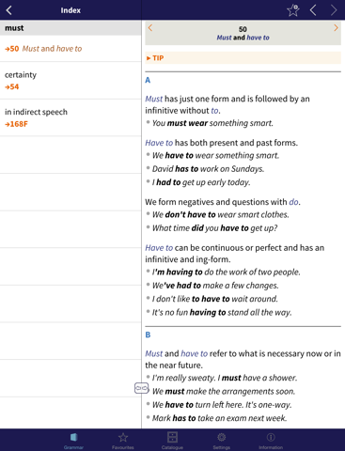345x451 pixels.
Task: Open index entry 50 Must and have to
Action: coord(43,49)
